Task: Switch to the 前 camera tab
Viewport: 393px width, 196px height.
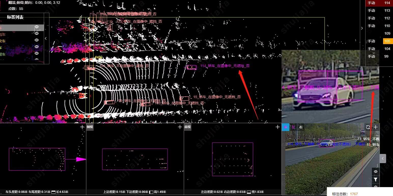Action: coord(285,127)
